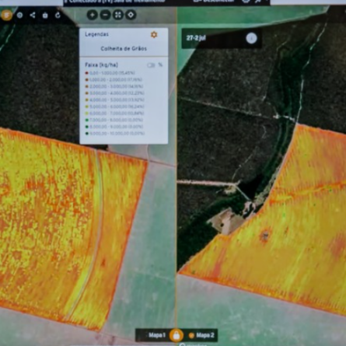Select the 3.000,00 - 4.000,00 legend row
Viewport: 346px width, 346px height.
114,93
